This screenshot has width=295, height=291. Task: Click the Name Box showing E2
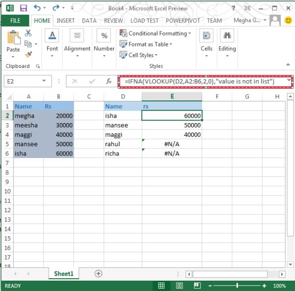coord(28,81)
